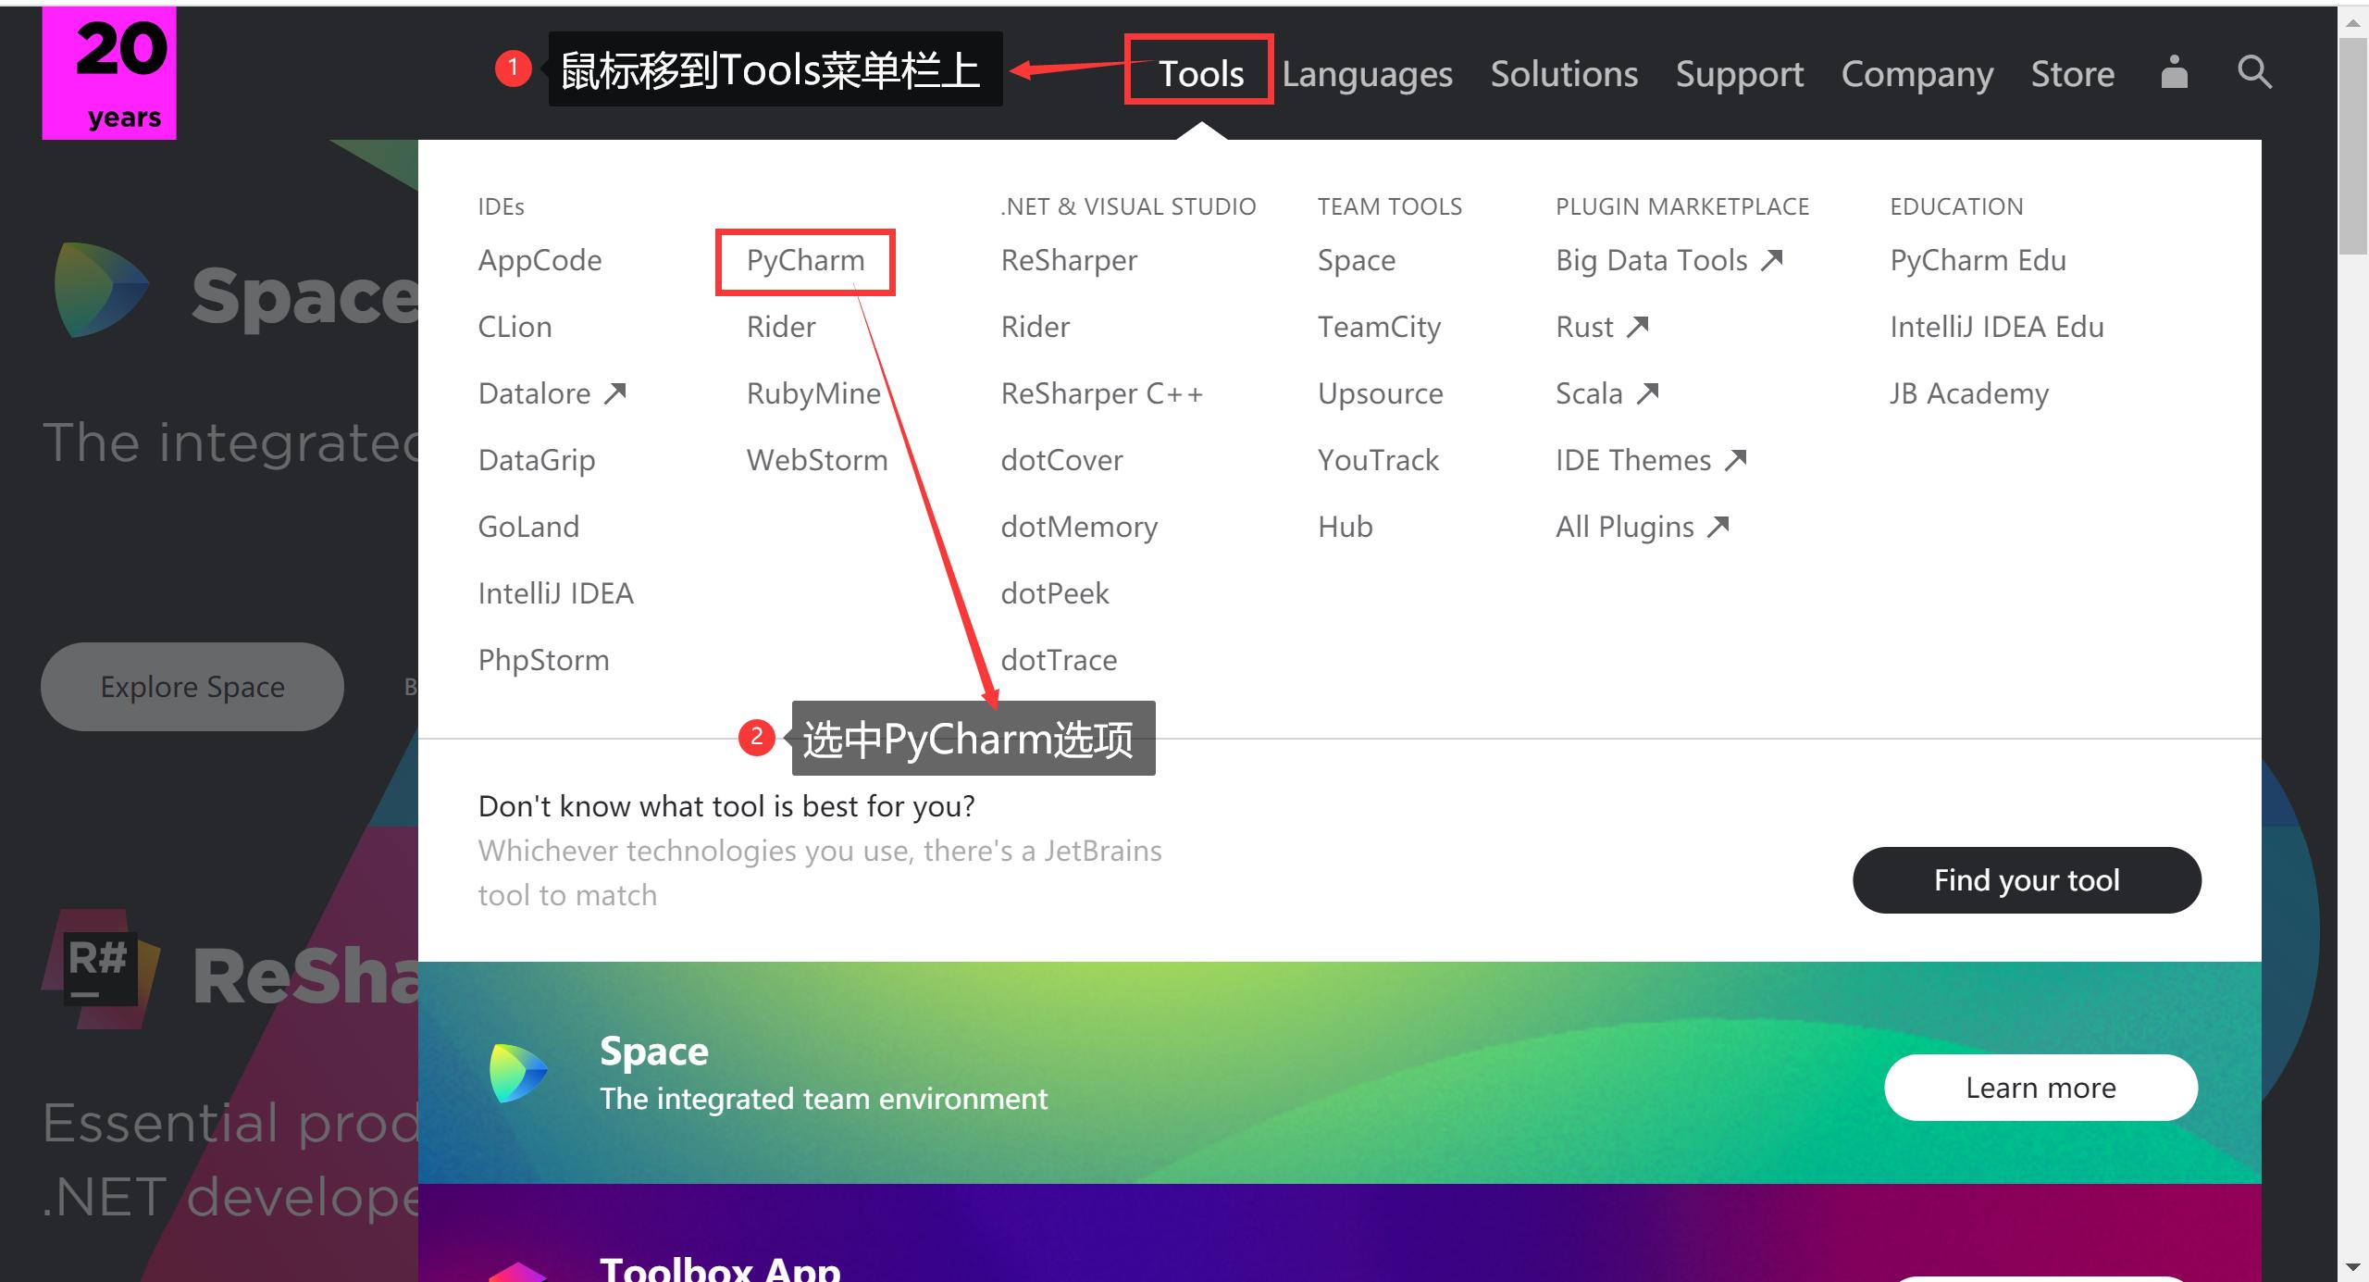The width and height of the screenshot is (2369, 1282).
Task: Open the account profile icon
Action: coord(2174,71)
